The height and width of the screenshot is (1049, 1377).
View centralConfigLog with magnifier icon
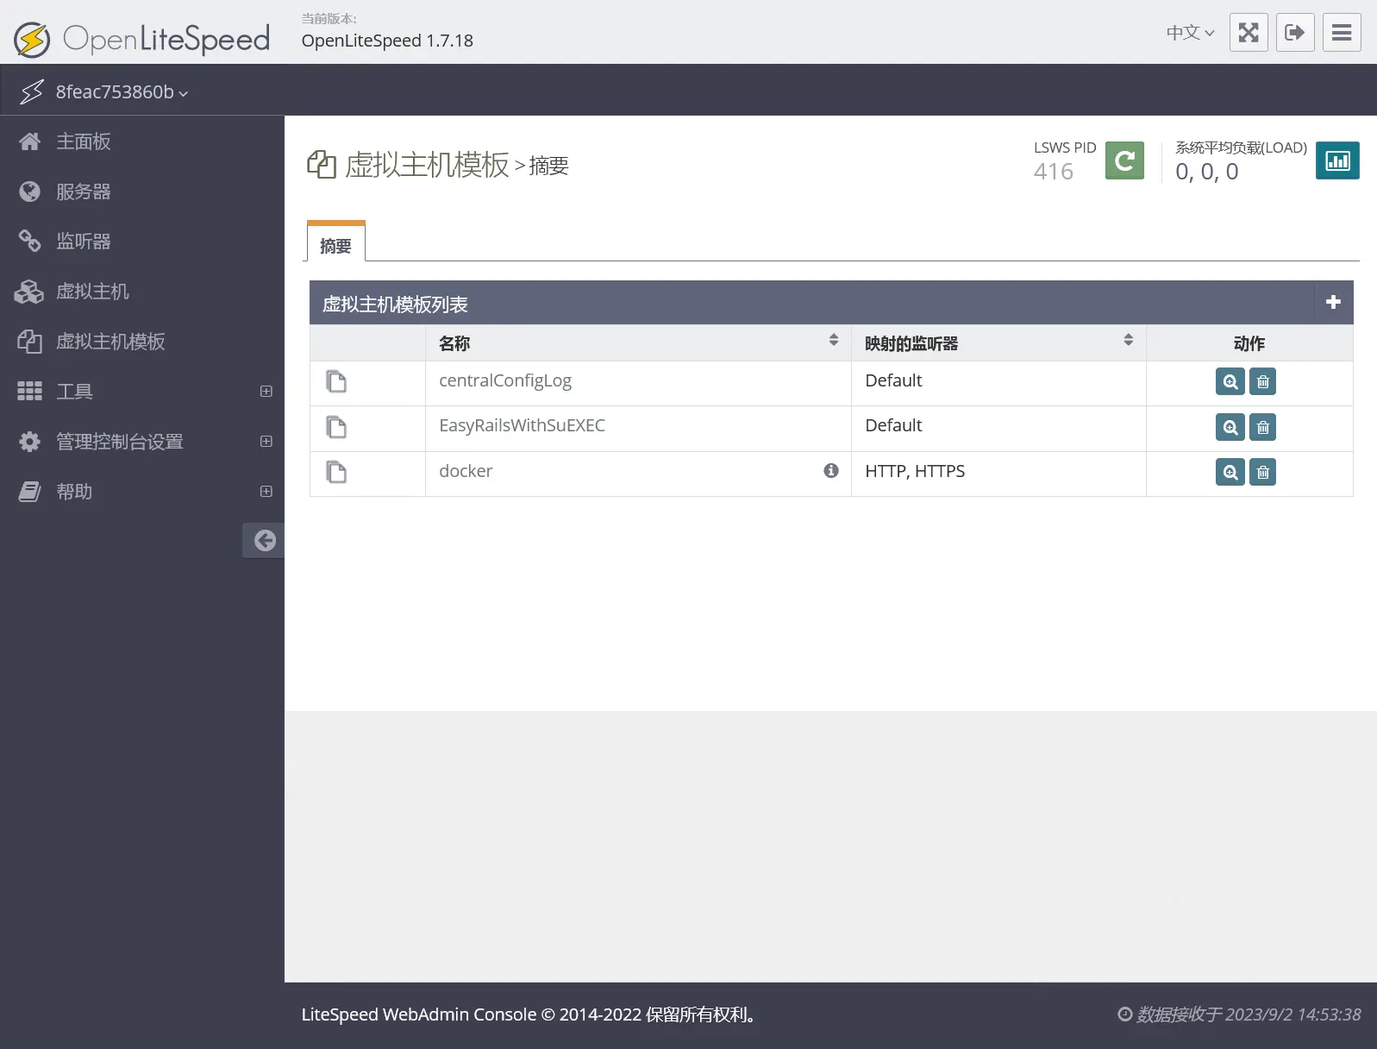1230,381
